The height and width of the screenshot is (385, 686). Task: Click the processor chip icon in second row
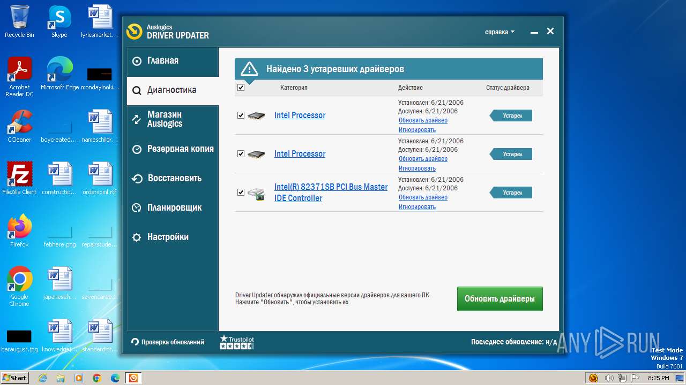(x=256, y=154)
